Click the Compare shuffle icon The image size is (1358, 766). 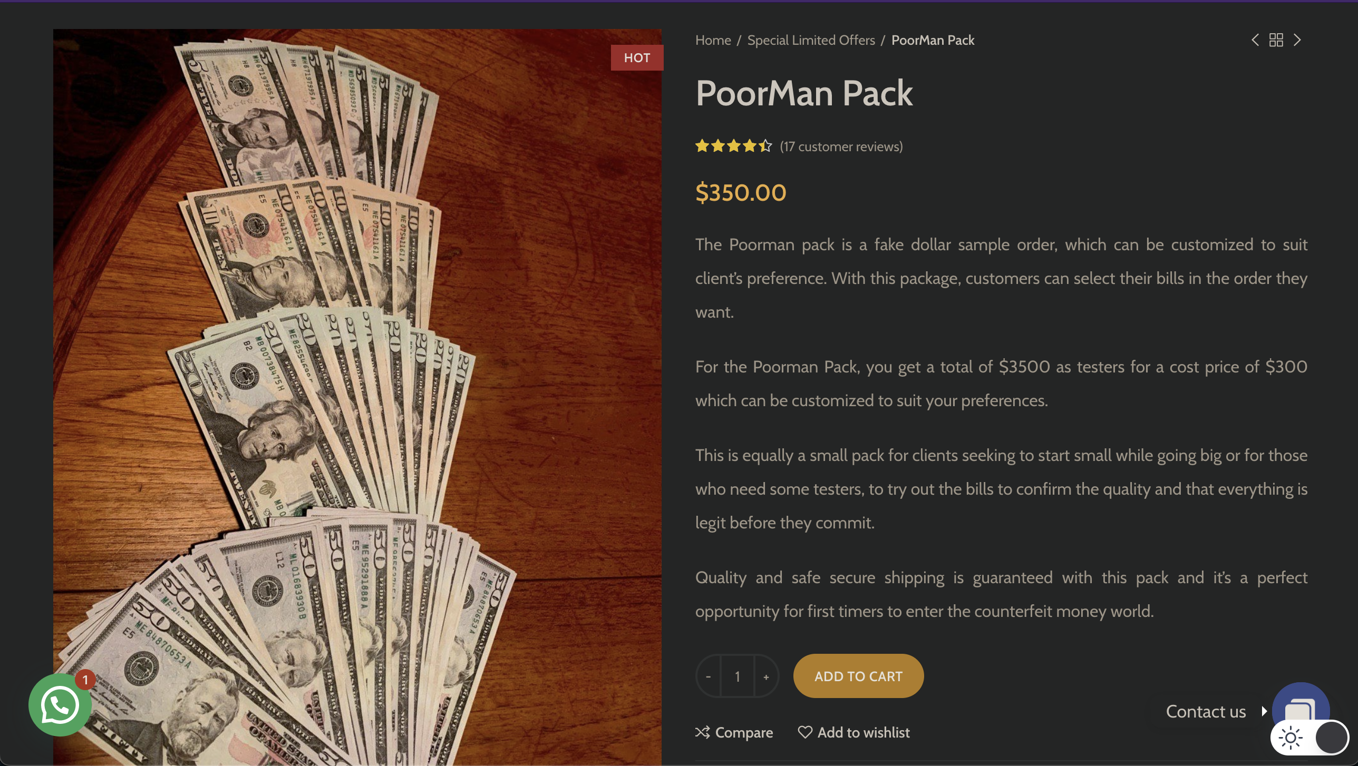click(x=702, y=732)
